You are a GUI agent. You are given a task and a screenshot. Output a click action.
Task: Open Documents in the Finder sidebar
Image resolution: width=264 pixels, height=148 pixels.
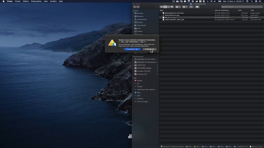[x=141, y=25]
